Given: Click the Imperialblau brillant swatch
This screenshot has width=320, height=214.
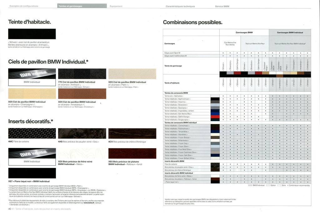Looking at the screenshot, I should pyautogui.click(x=215, y=111).
